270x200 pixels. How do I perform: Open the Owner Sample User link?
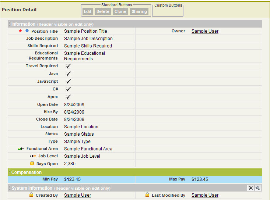(205, 31)
